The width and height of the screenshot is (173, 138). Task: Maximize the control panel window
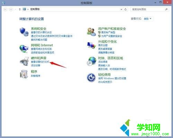click(x=161, y=2)
